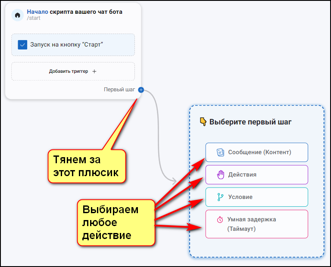Image resolution: width=331 pixels, height=267 pixels.
Task: Select Сообщение (Контент) as first step
Action: pos(257,152)
